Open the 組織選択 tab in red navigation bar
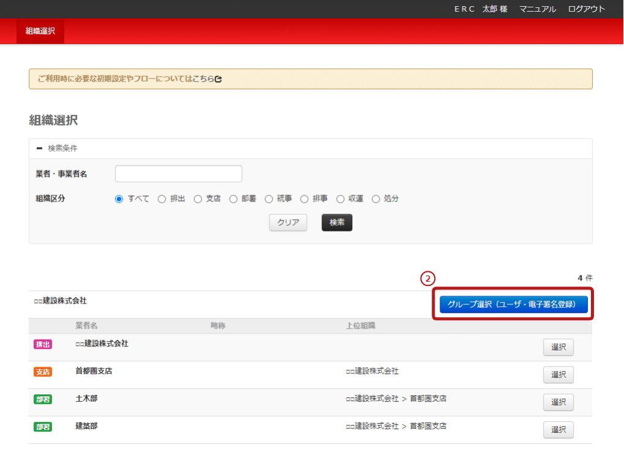Screen dimensions: 624x458 pyautogui.click(x=40, y=31)
